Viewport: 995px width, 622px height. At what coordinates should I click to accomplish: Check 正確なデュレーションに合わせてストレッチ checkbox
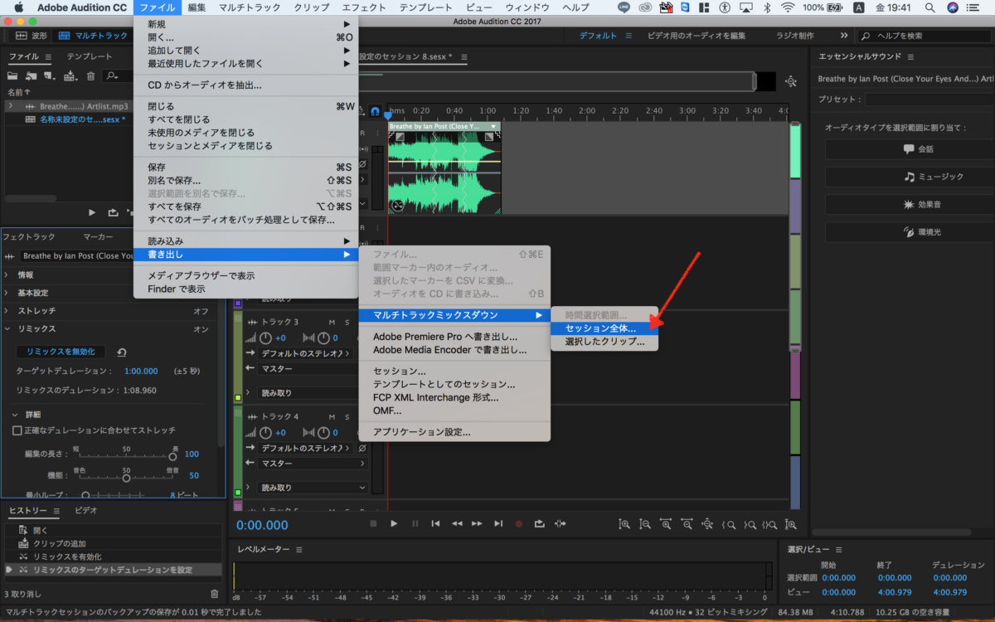click(x=17, y=430)
